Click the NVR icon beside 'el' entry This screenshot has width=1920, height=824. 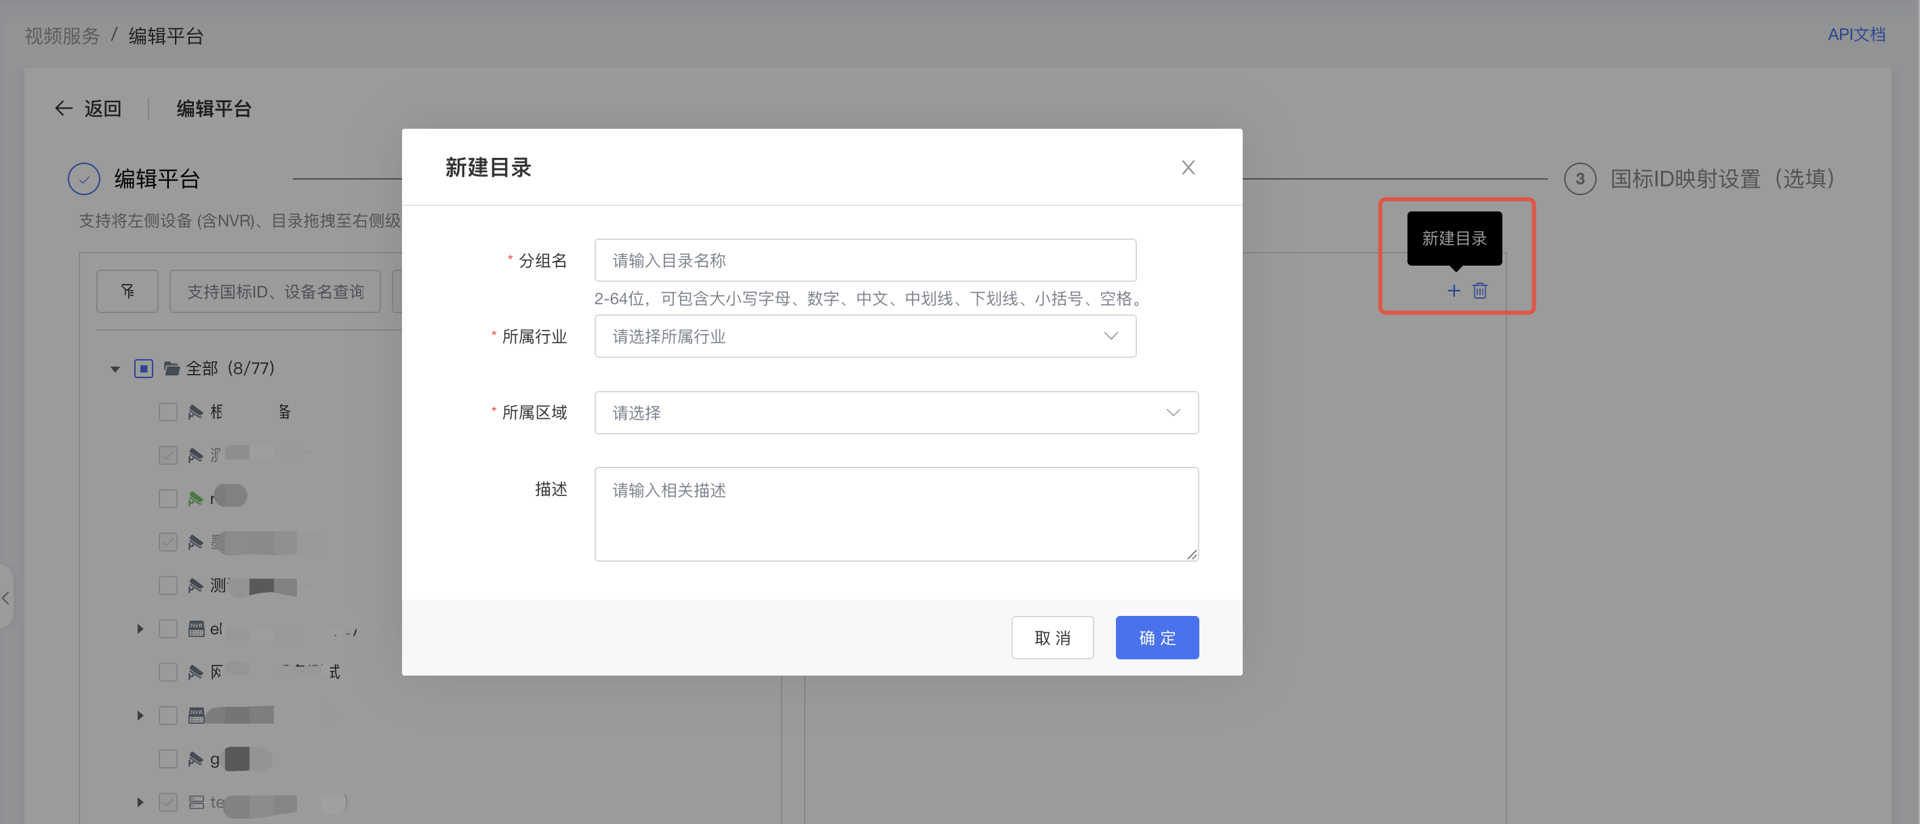(x=196, y=629)
